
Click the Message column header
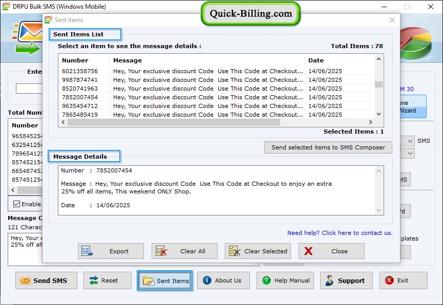tap(207, 60)
